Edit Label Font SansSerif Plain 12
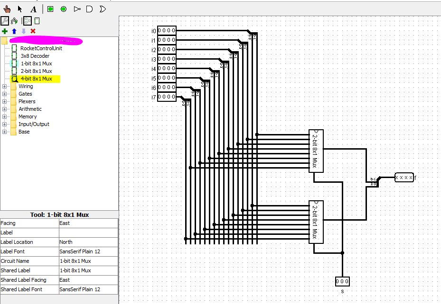This screenshot has height=304, width=441. tap(88, 251)
